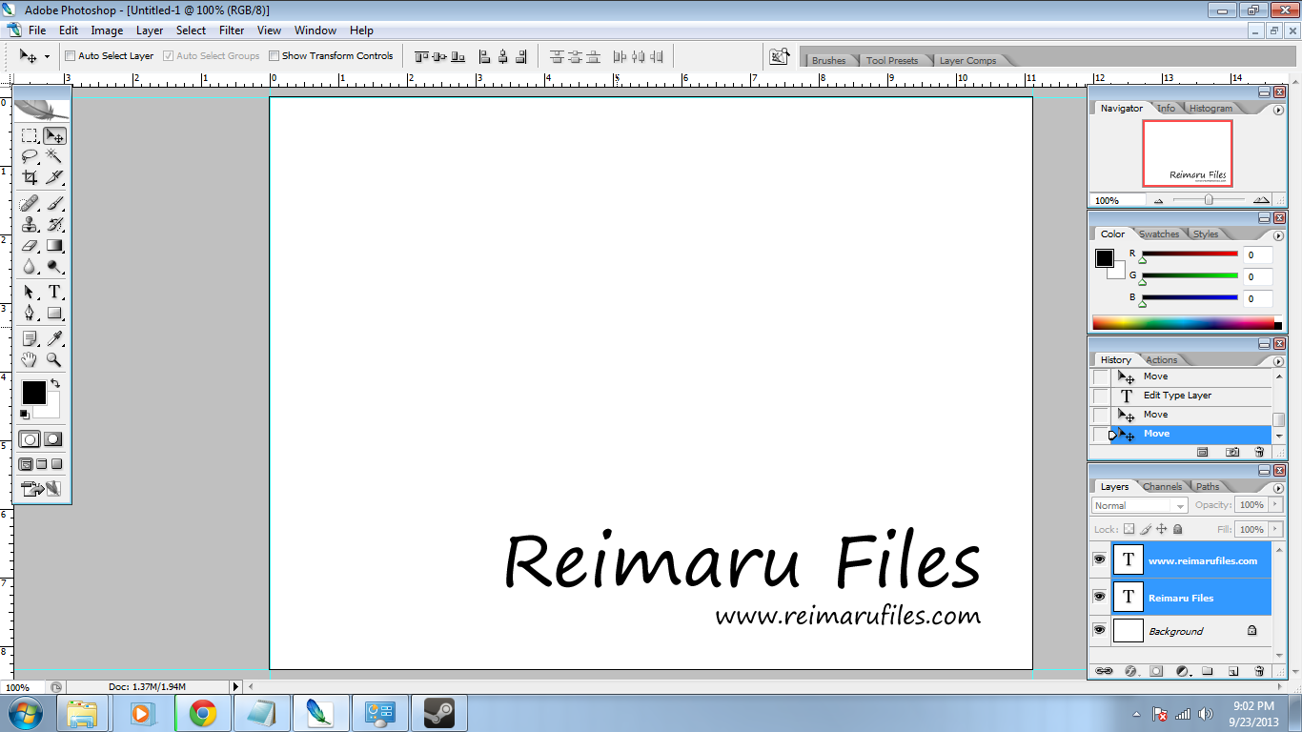This screenshot has width=1302, height=732.
Task: Activate the Lasso tool
Action: (30, 156)
